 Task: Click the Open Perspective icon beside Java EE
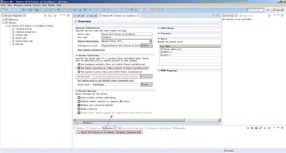pos(268,10)
